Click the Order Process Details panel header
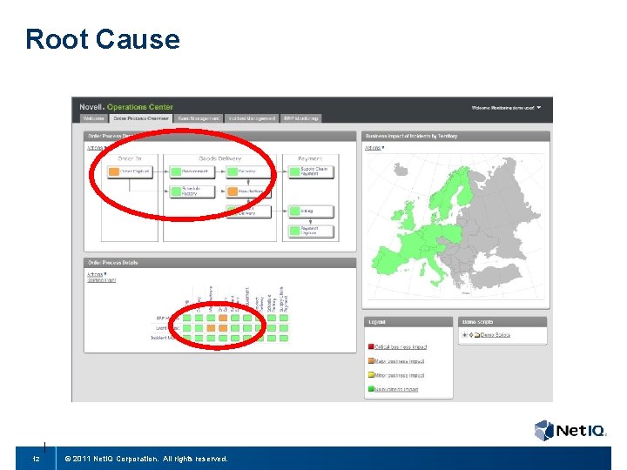This screenshot has height=470, width=627. click(220, 263)
